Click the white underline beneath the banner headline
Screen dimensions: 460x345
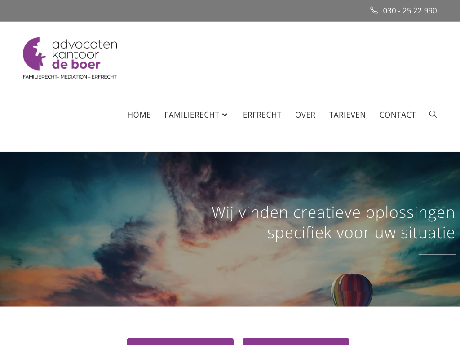point(437,254)
